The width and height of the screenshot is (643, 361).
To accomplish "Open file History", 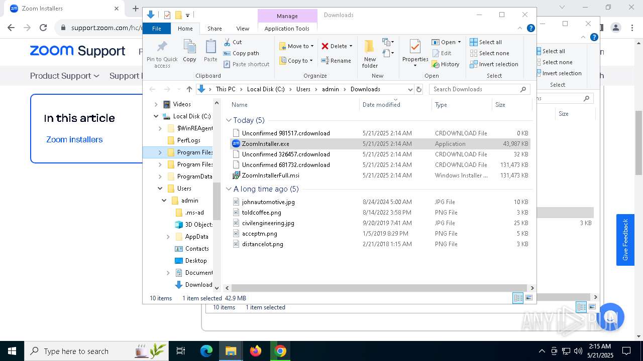I will pos(446,64).
